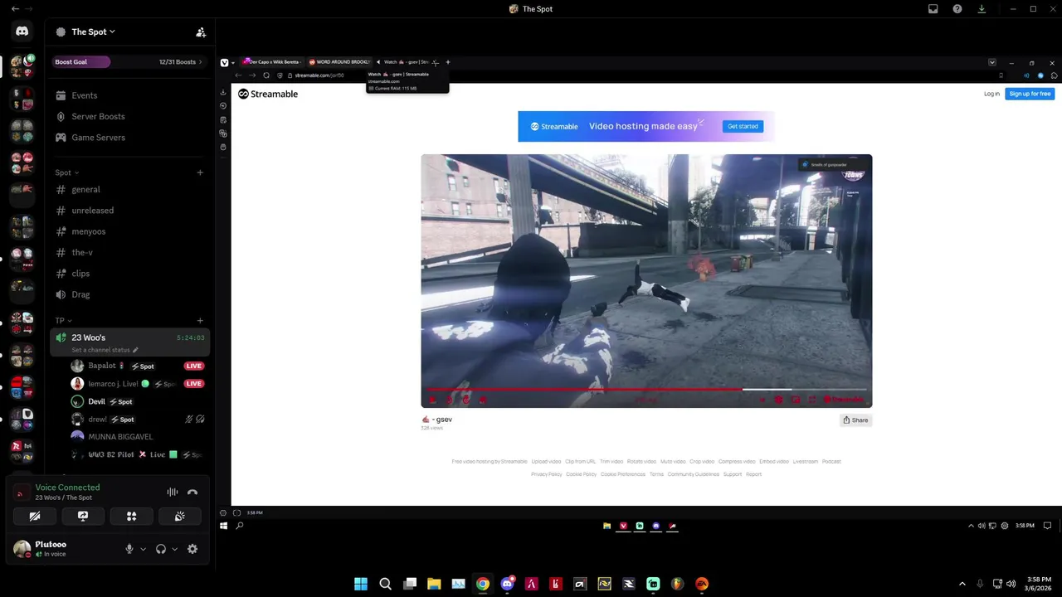Open Discord user settings gear
The image size is (1062, 597).
pyautogui.click(x=192, y=549)
